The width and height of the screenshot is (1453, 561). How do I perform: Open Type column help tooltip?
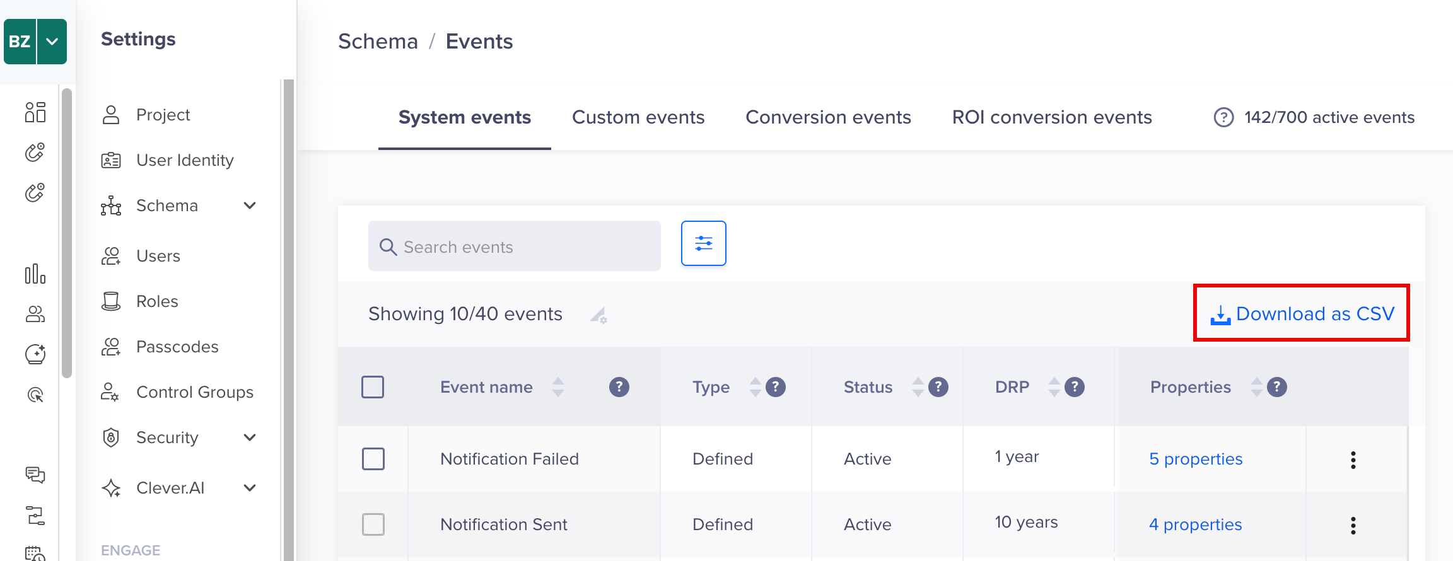(x=776, y=387)
